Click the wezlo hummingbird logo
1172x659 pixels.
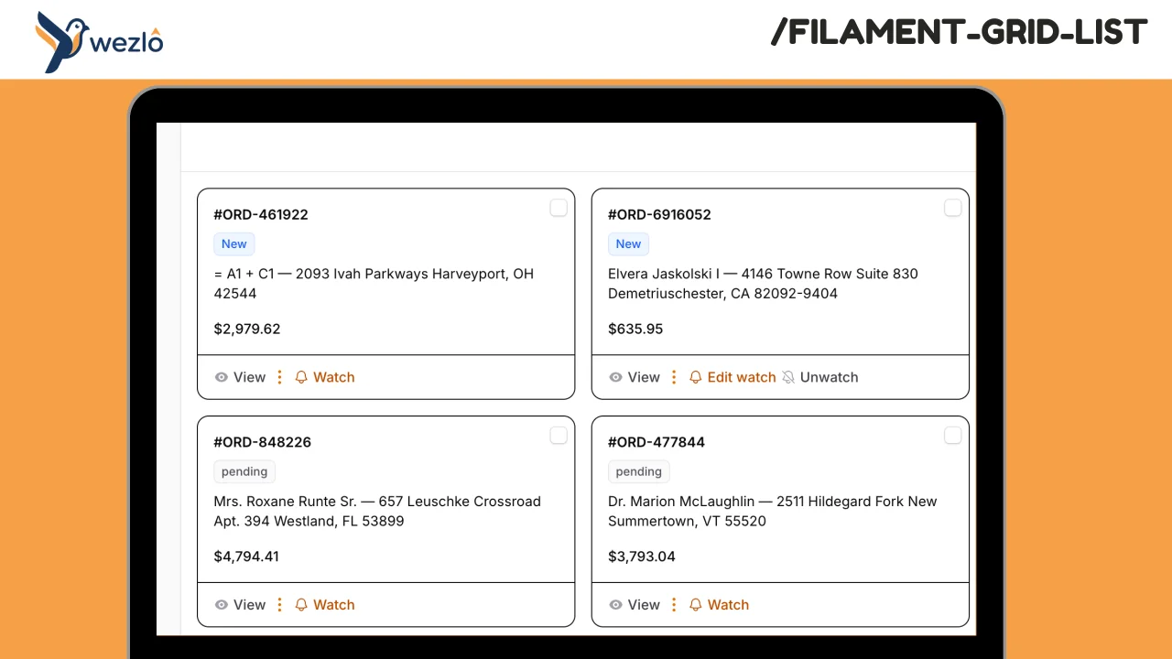60,40
